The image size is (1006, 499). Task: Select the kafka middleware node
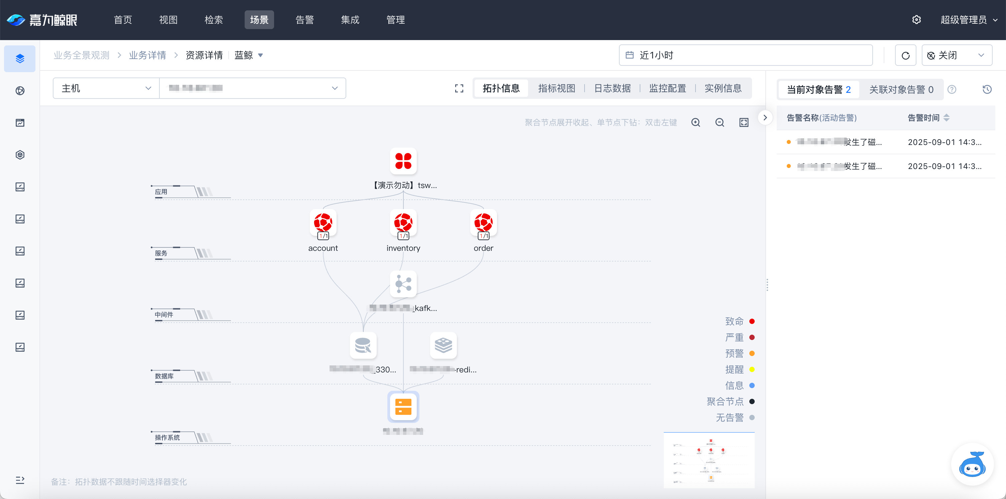pyautogui.click(x=403, y=284)
